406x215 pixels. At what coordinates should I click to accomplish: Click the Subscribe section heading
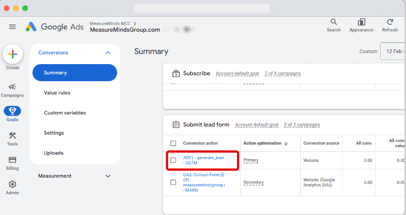[196, 73]
